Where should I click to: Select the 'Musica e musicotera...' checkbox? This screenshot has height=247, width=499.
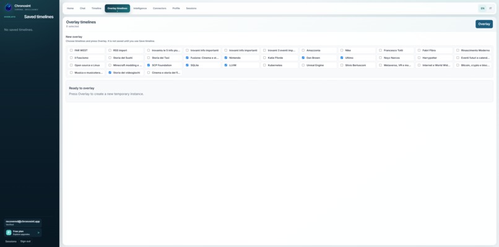click(x=71, y=72)
